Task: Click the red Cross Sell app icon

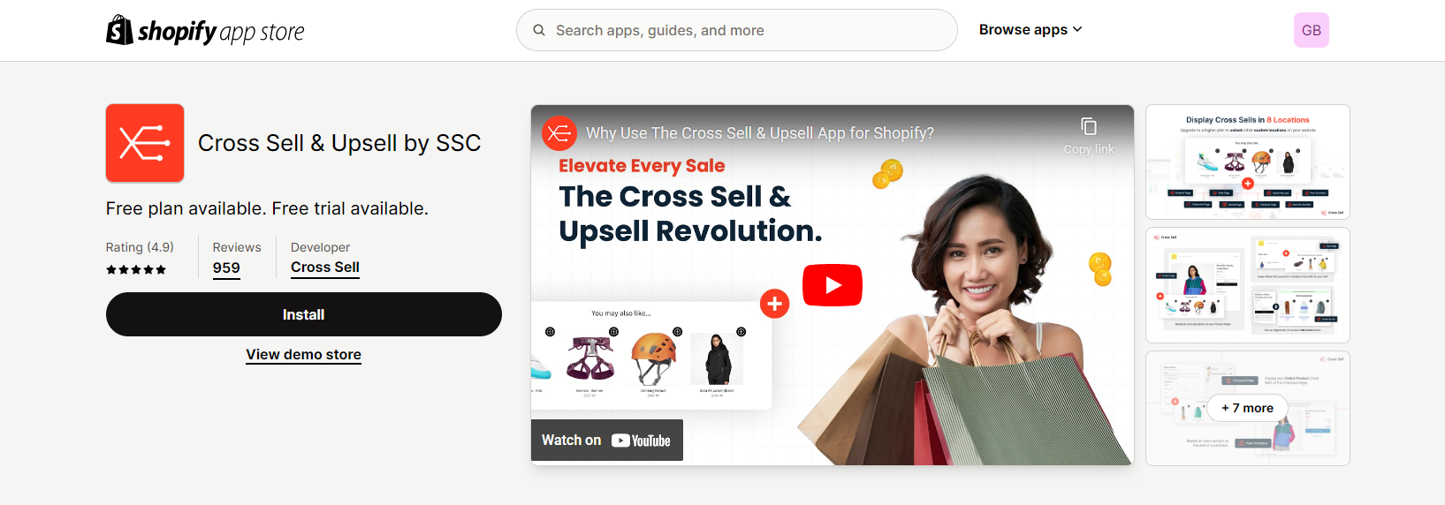Action: [x=145, y=143]
